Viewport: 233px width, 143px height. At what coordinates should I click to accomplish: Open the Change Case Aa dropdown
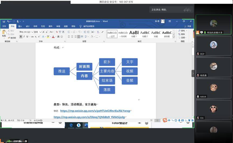(51, 32)
